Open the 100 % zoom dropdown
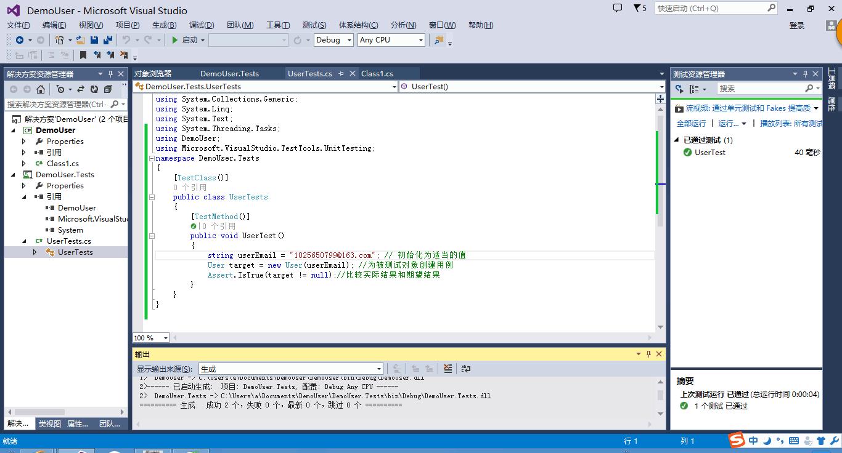 pyautogui.click(x=151, y=338)
